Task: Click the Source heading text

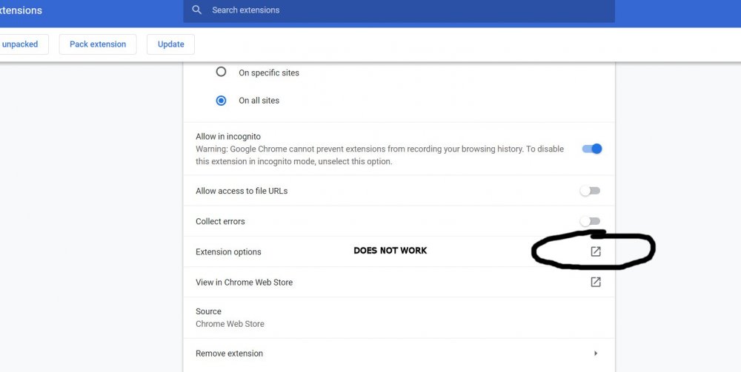Action: click(x=208, y=311)
